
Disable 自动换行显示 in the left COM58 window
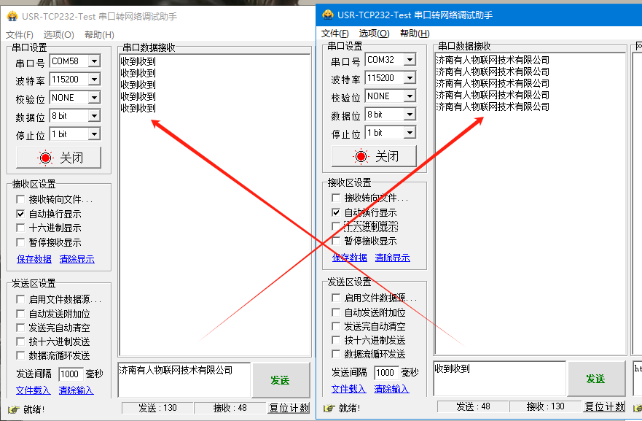20,215
